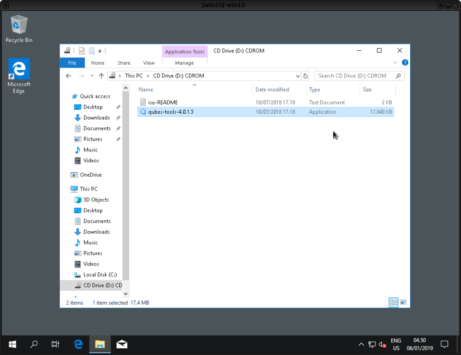Image resolution: width=461 pixels, height=355 pixels.
Task: Click navigation pane scroll up arrow
Action: click(126, 88)
